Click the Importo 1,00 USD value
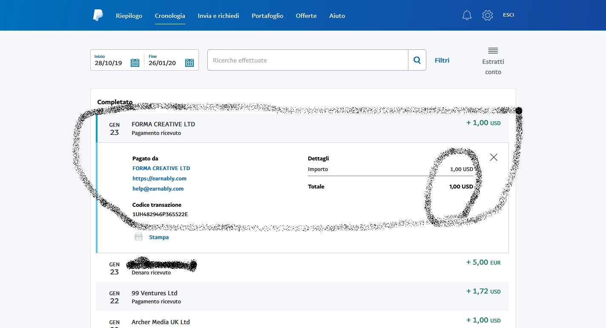Viewport: 606px width, 328px height. coord(462,169)
